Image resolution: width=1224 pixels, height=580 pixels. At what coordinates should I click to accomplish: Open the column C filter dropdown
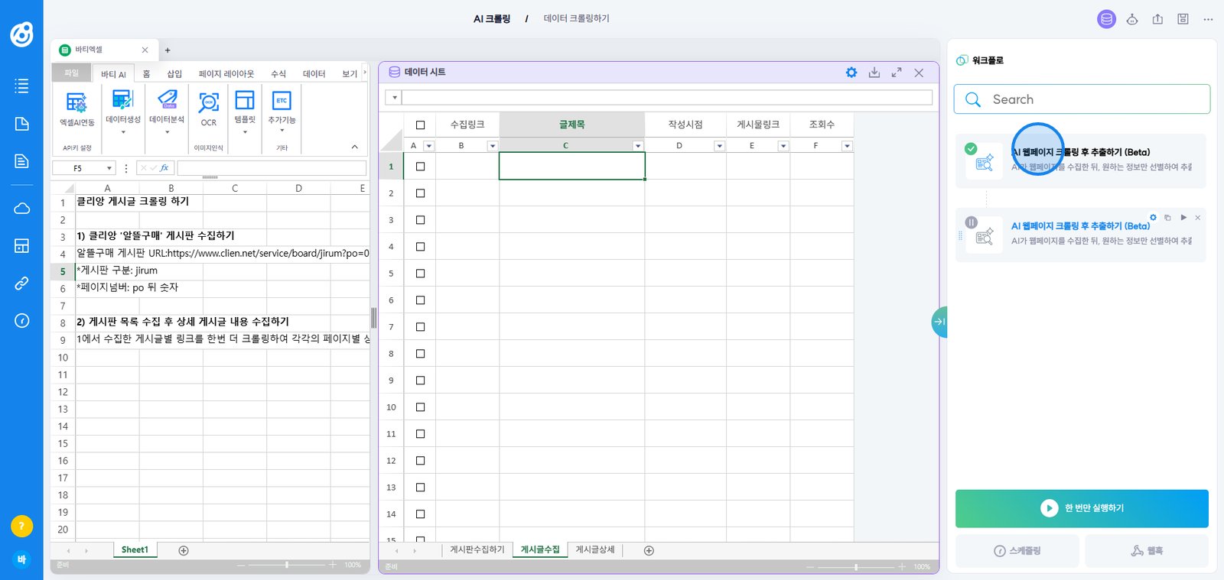[638, 146]
